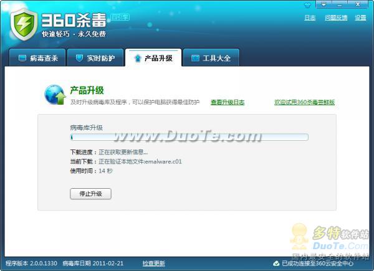Click the 已成功连接至360云安全中心 status text
Screen dimensions: 374x271
pyautogui.click(x=318, y=264)
